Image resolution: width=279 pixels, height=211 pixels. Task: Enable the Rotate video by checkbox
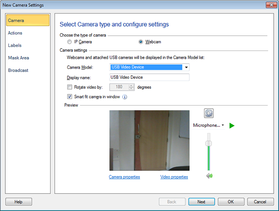coord(70,87)
